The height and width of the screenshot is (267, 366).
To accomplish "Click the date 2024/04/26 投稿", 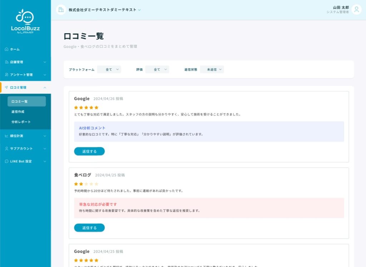I will (108, 99).
